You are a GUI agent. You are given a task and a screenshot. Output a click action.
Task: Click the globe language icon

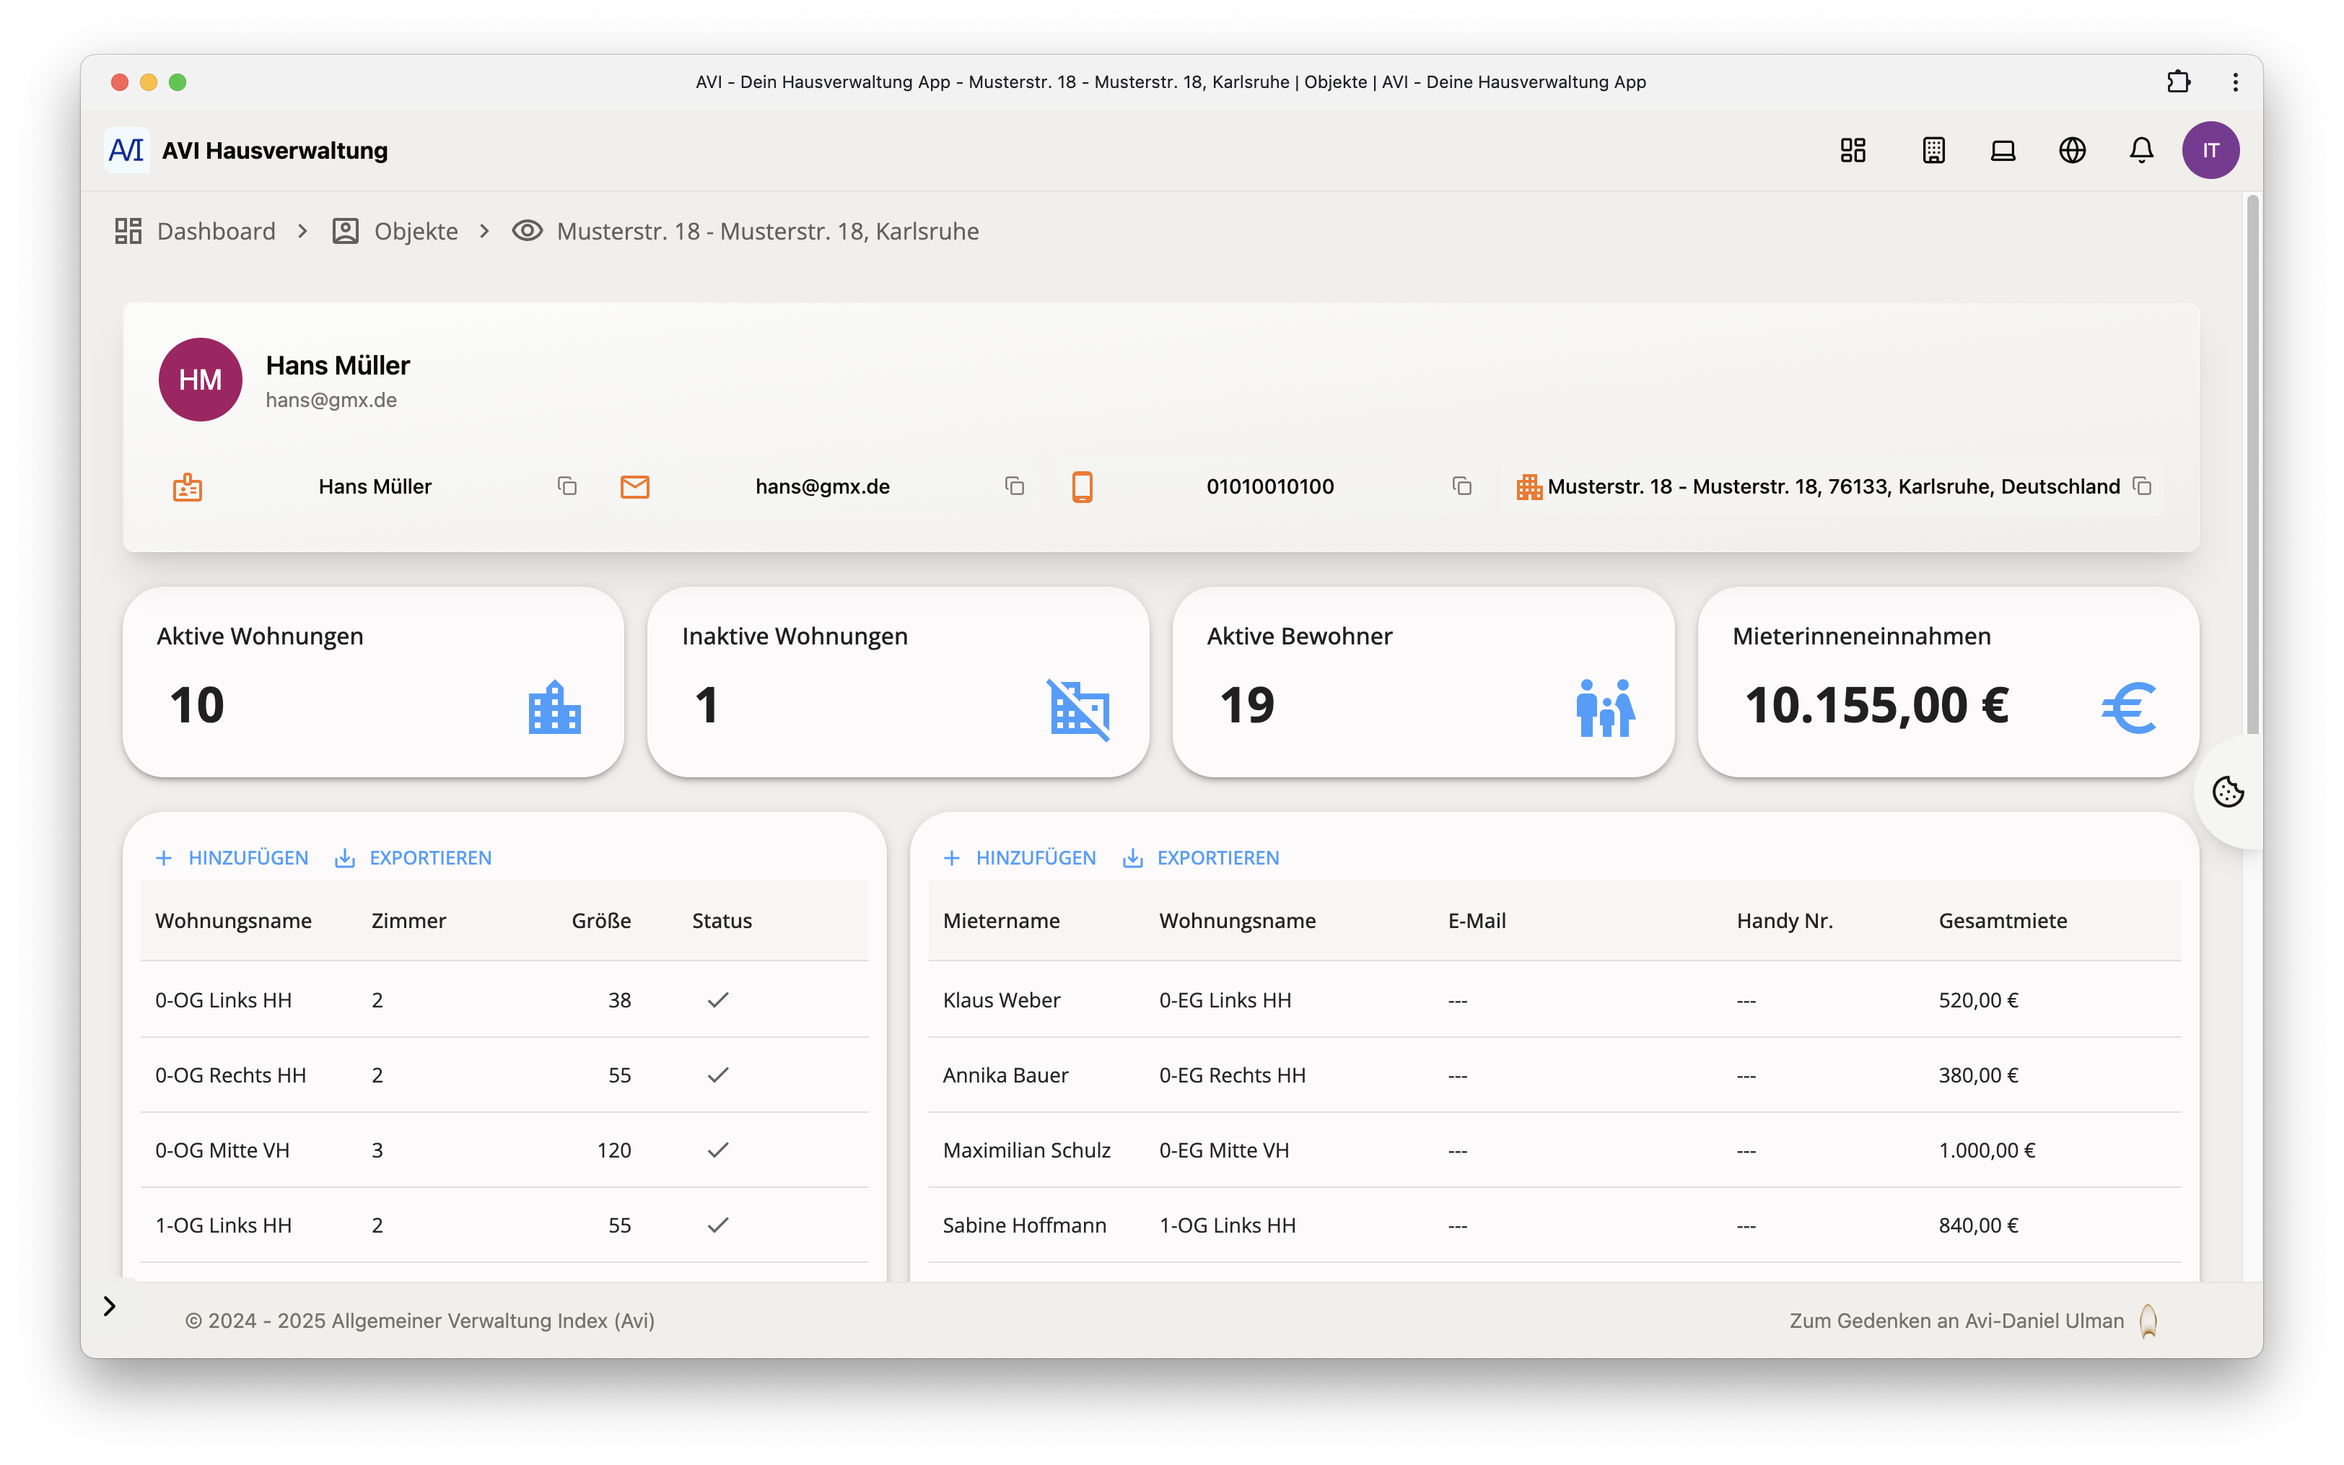click(x=2072, y=150)
